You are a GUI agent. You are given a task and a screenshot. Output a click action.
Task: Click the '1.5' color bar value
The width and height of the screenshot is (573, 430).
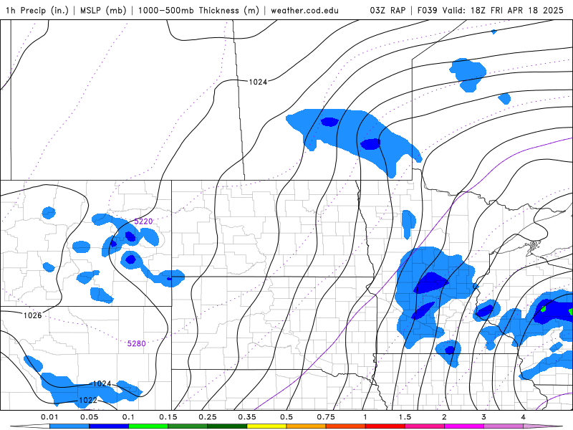(405, 417)
